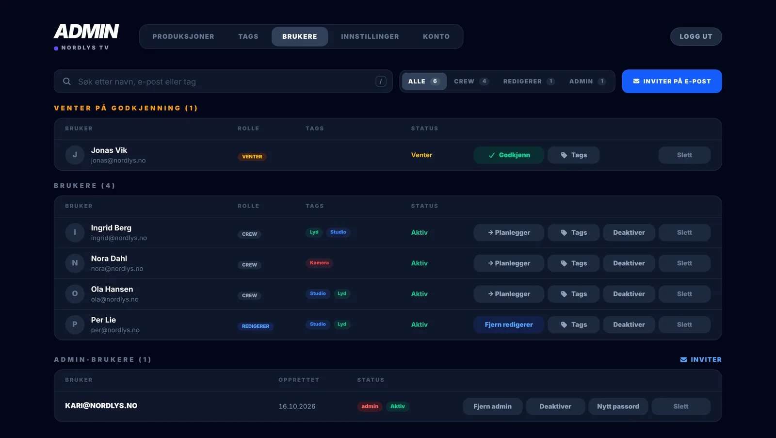Open the Innstillinger tab
The image size is (776, 438).
click(x=370, y=36)
